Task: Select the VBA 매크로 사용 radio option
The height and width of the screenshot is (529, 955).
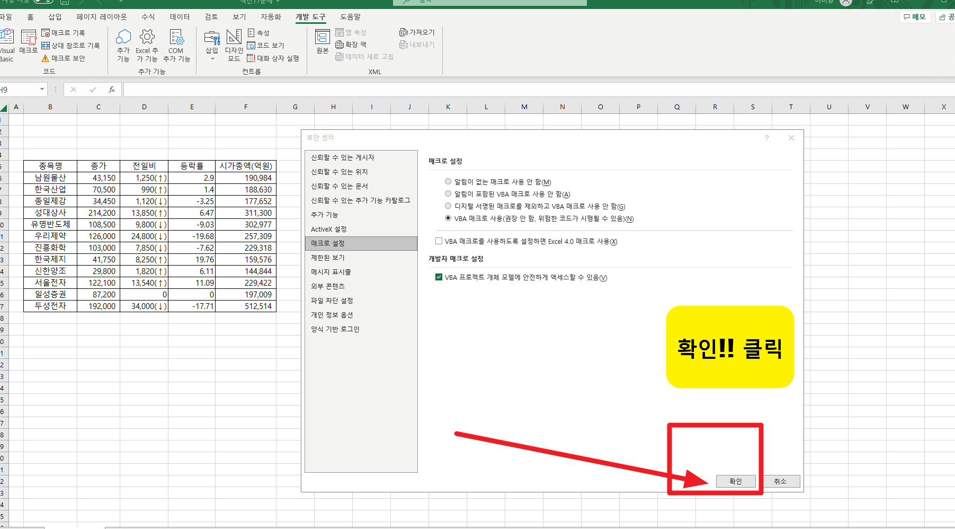Action: pos(448,218)
